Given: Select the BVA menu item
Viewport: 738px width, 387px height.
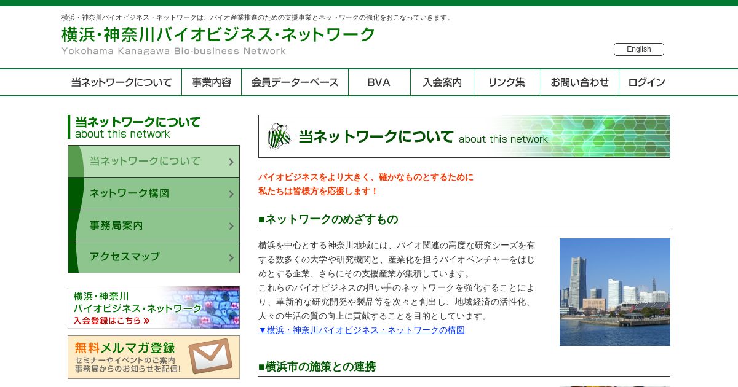Looking at the screenshot, I should (379, 82).
